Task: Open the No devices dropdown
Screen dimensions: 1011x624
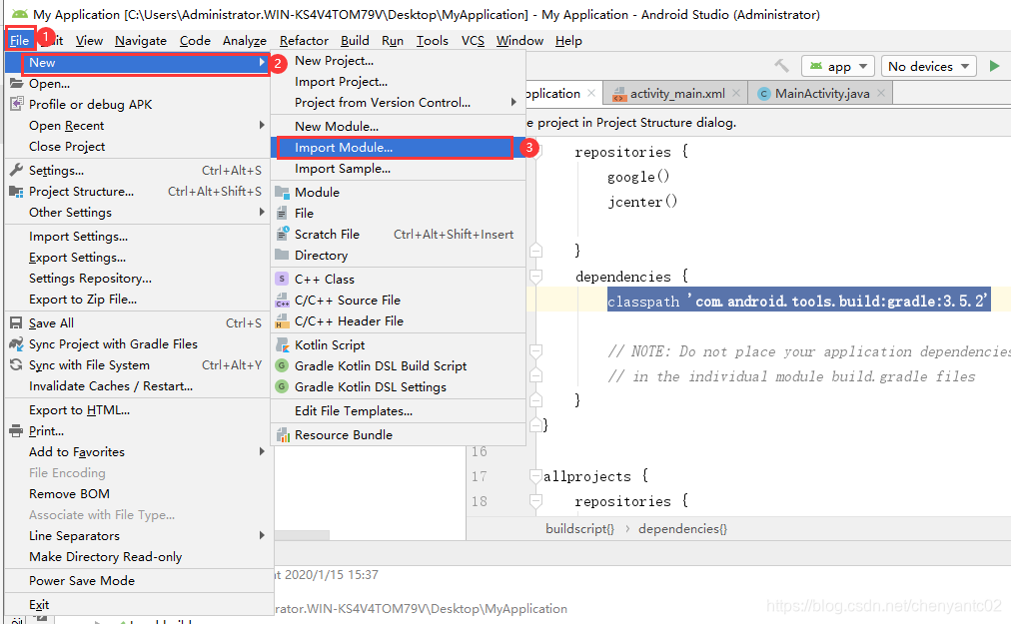Action: coord(928,67)
